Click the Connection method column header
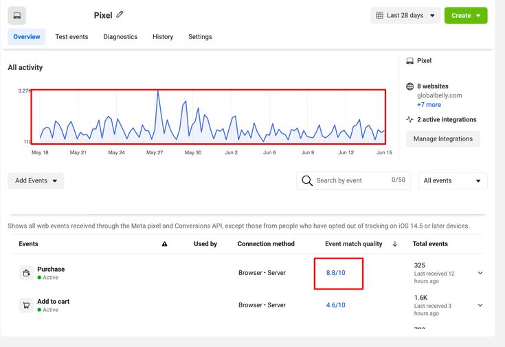The width and height of the screenshot is (505, 347). pos(266,243)
